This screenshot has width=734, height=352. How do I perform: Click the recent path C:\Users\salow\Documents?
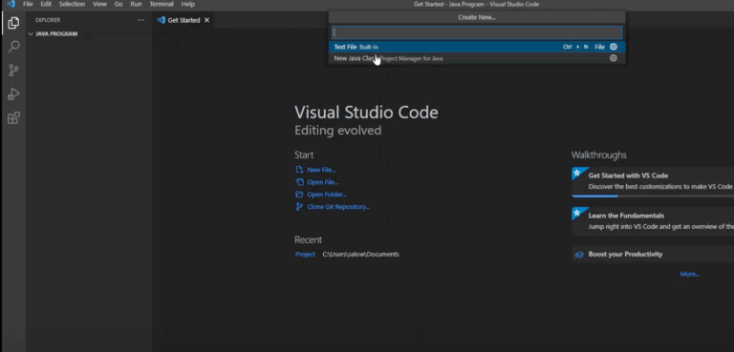360,255
